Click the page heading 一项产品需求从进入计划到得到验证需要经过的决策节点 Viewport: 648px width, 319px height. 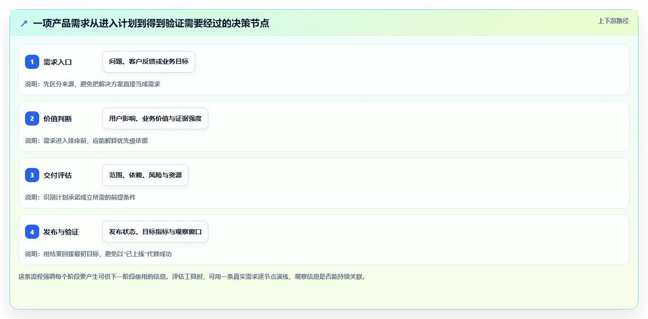151,23
